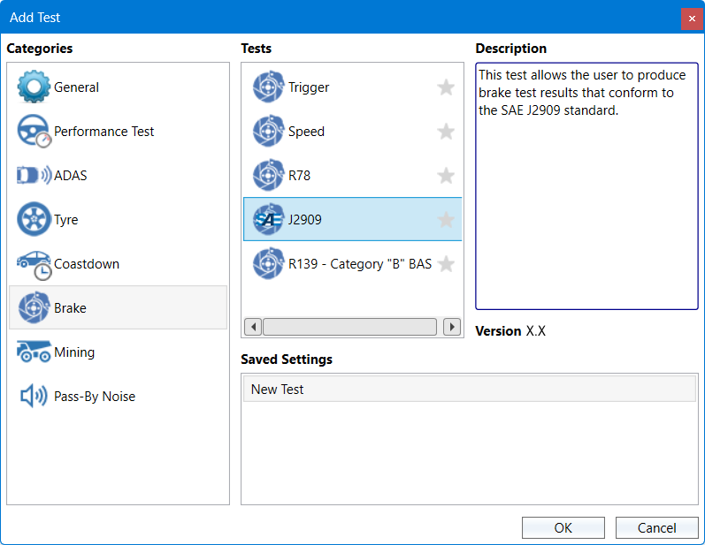Select the Speed test name
The image size is (705, 545).
(x=306, y=132)
